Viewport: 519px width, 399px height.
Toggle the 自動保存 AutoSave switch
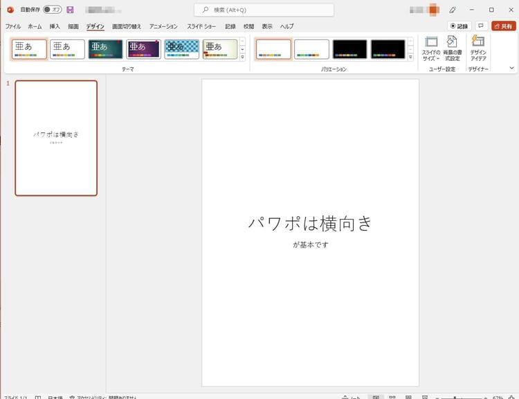click(x=53, y=10)
